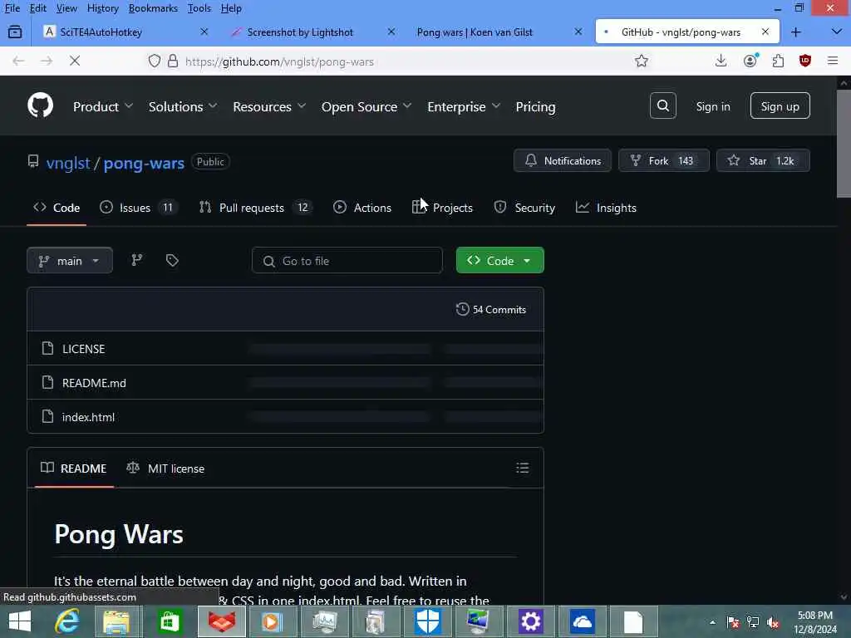Click the repository icon beside vnglst
Viewport: 851px width, 638px height.
coord(33,161)
